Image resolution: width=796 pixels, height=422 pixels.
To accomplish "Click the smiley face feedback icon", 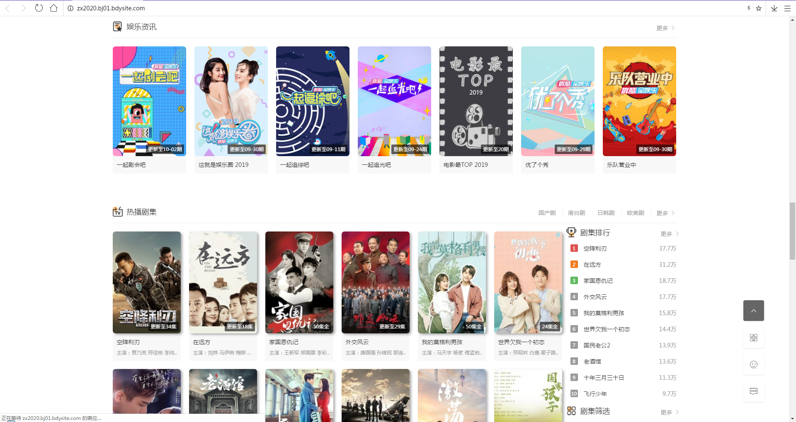I will (753, 364).
